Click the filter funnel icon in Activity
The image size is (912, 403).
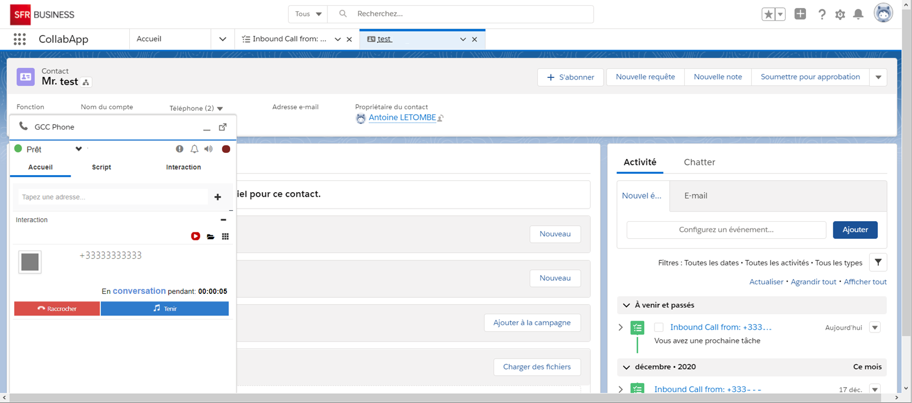(x=878, y=263)
